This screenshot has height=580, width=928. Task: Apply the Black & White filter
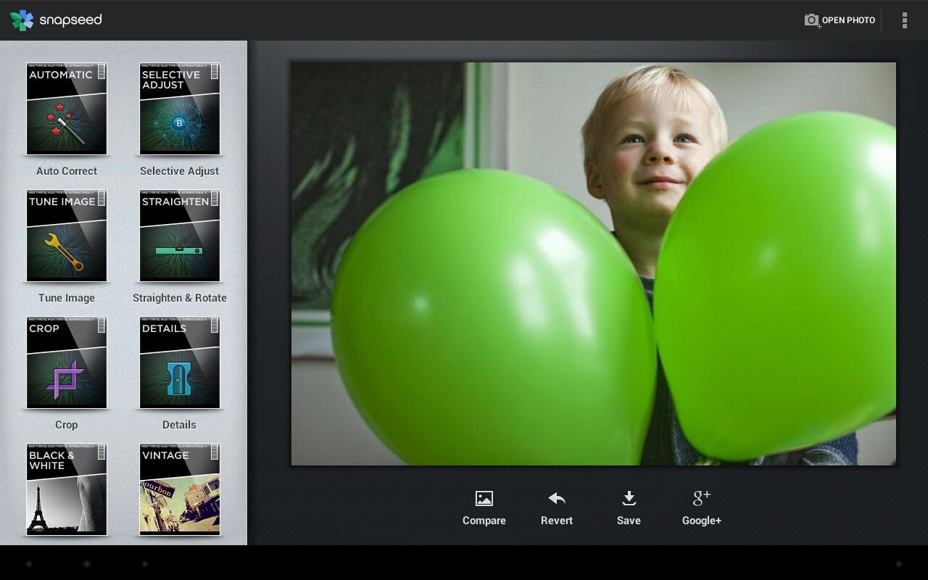[66, 489]
